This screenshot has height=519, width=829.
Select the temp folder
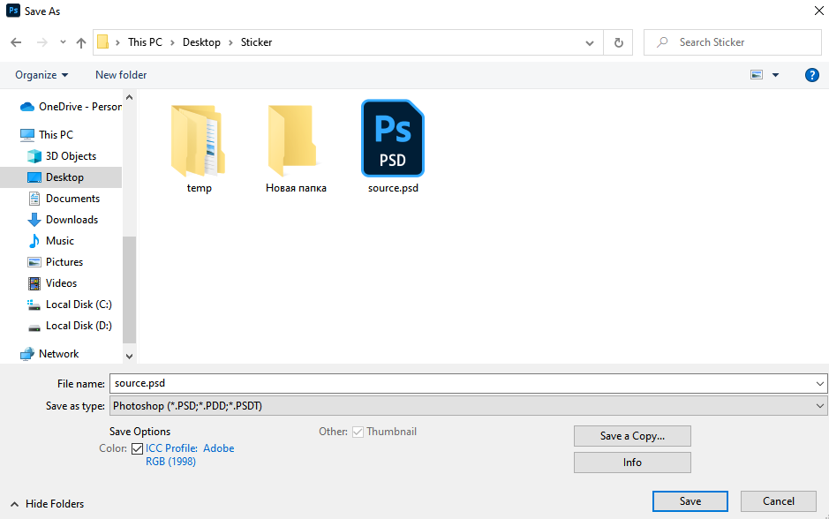coord(199,147)
